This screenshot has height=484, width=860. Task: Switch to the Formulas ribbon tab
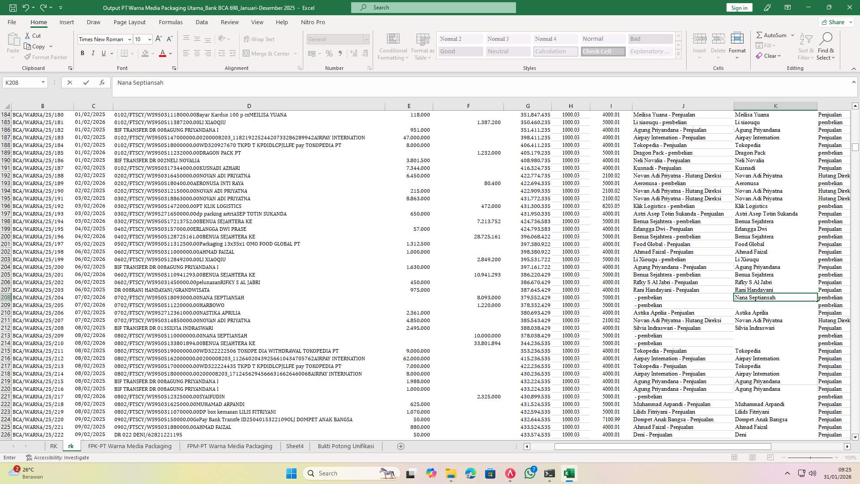[171, 22]
